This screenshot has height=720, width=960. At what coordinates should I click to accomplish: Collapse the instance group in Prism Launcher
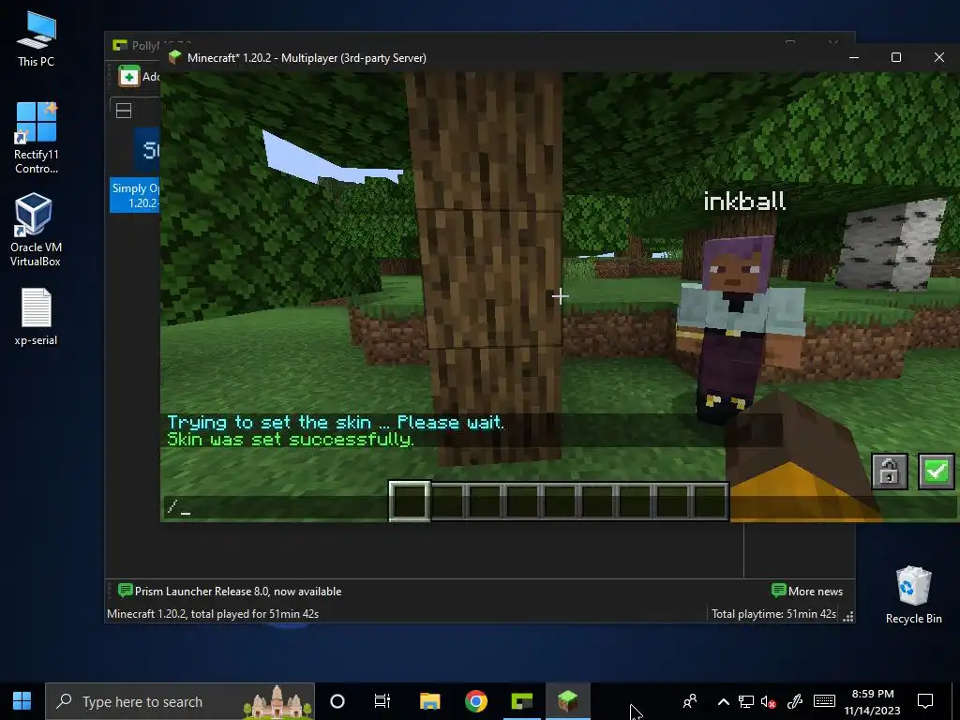(124, 111)
